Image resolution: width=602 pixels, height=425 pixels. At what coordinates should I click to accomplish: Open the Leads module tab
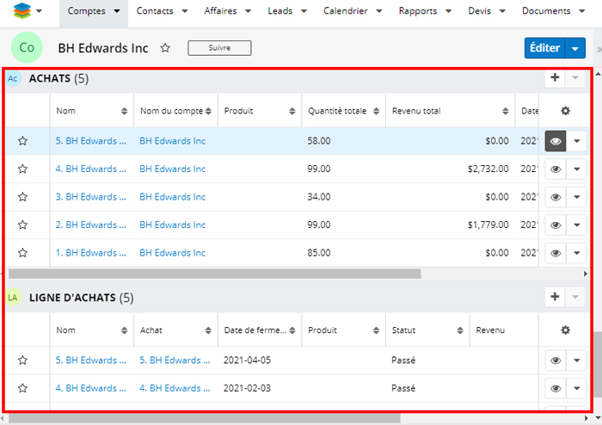click(279, 10)
